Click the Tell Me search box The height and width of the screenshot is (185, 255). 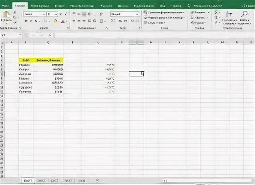coord(205,6)
